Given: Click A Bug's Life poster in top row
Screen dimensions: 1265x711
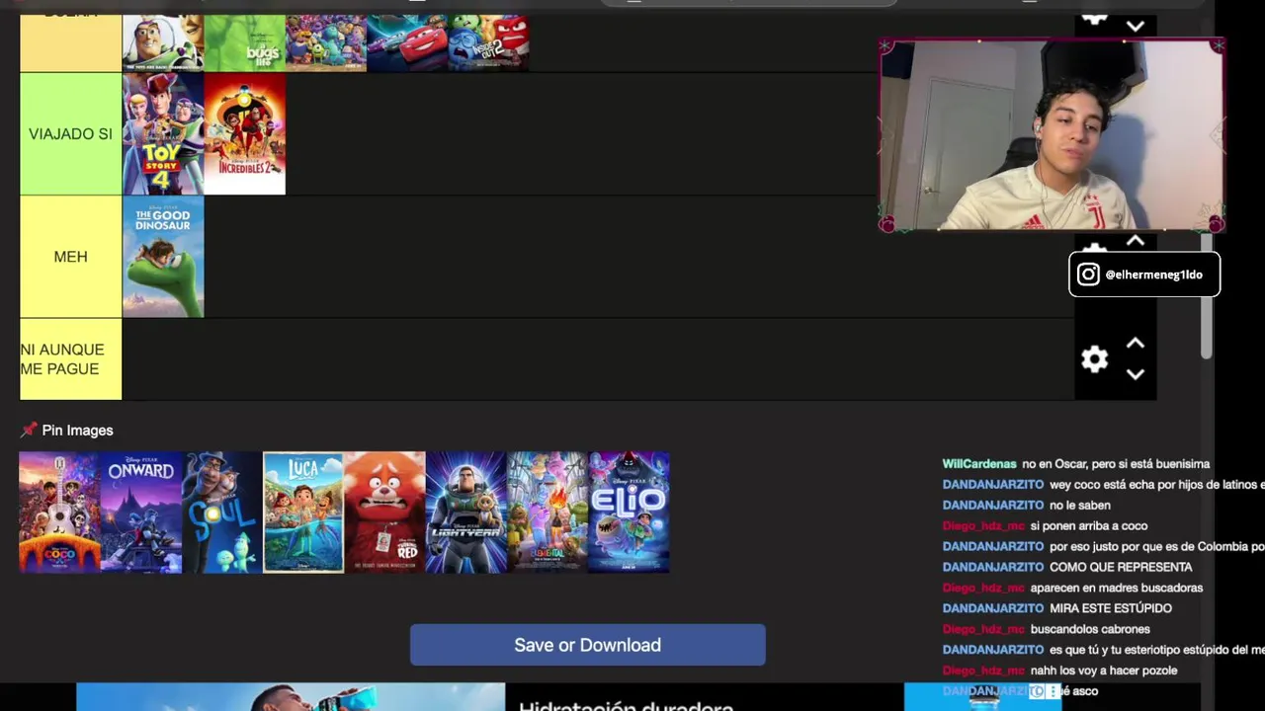Looking at the screenshot, I should (x=244, y=42).
